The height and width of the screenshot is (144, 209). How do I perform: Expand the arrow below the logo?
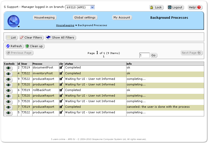[19, 26]
